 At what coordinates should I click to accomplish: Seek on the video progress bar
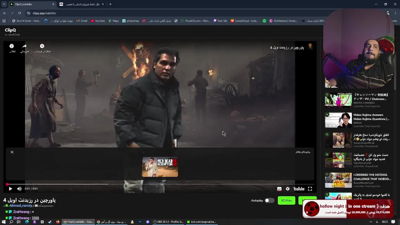[x=160, y=184]
